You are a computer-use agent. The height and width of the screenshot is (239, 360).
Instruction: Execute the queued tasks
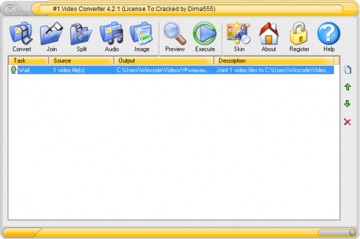205,37
